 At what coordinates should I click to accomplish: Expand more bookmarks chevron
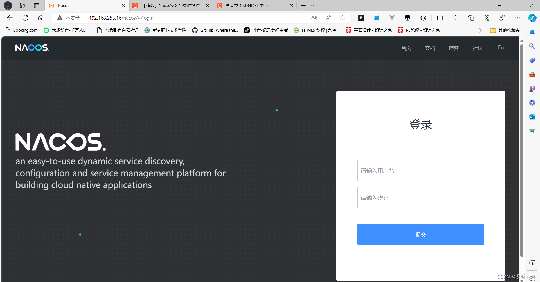click(480, 30)
